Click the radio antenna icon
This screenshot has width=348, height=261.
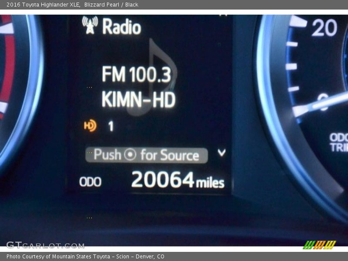pyautogui.click(x=90, y=25)
